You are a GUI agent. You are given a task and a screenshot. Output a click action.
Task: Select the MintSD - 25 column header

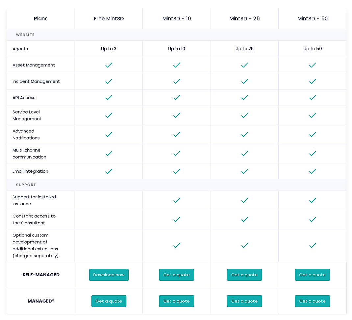click(x=244, y=19)
